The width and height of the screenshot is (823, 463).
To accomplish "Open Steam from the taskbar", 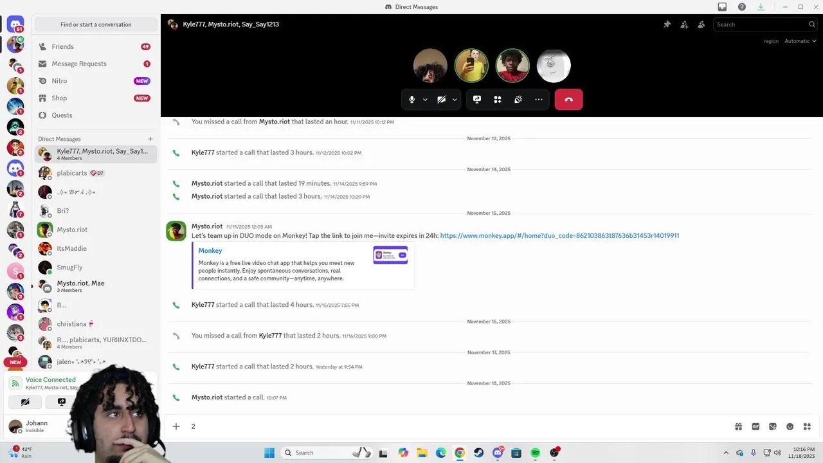I will tap(479, 453).
